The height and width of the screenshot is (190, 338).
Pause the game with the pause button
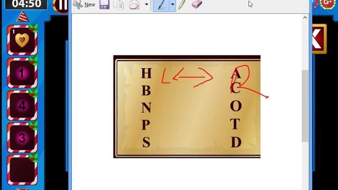[x=61, y=6]
